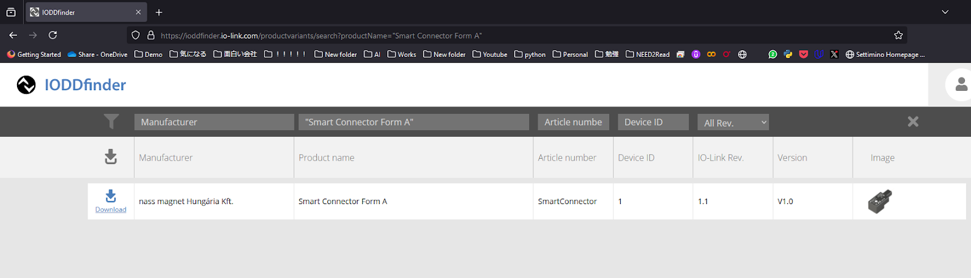
Task: Select the 1.1 IO-Link revision cell
Action: 733,202
